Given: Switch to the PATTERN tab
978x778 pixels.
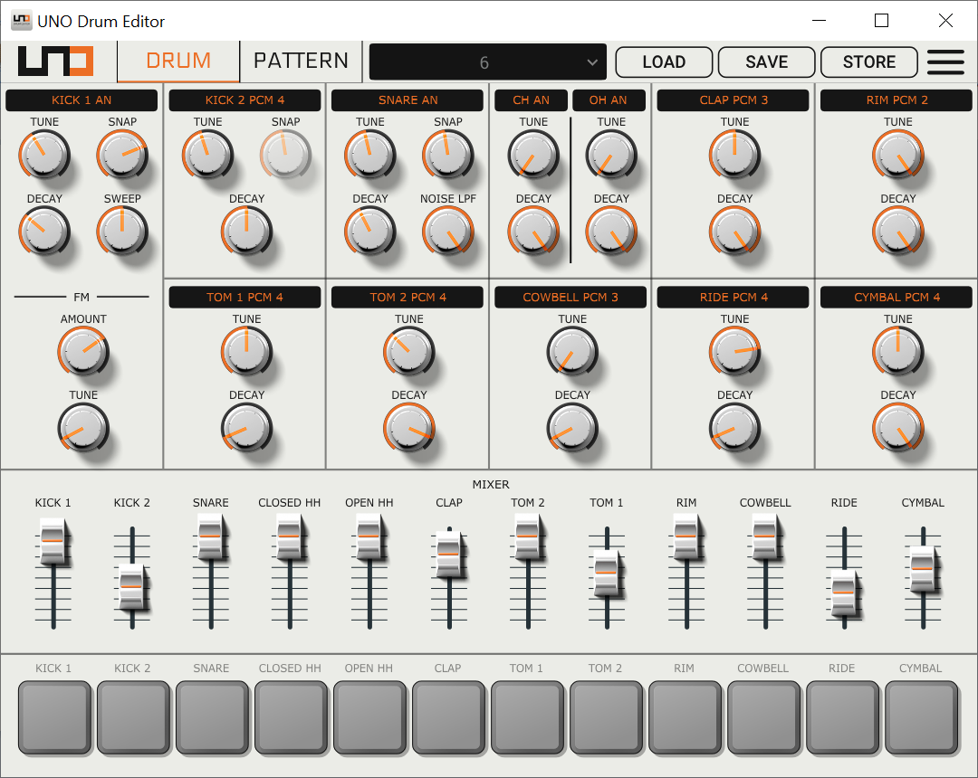Looking at the screenshot, I should [x=301, y=61].
